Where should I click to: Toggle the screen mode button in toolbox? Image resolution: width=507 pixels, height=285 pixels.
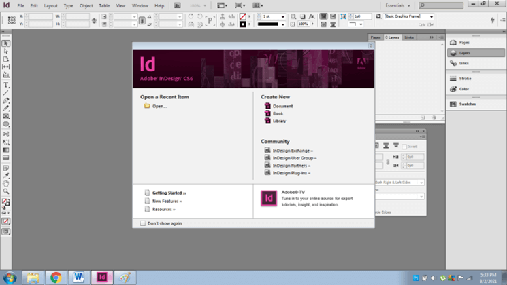pos(6,231)
